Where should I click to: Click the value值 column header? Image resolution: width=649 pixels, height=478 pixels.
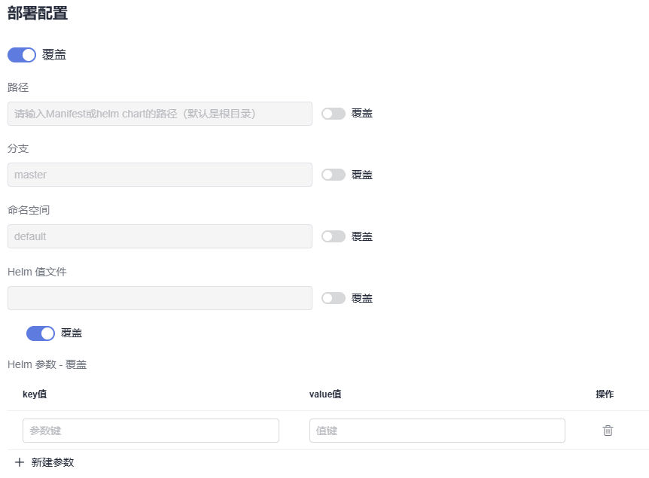[x=325, y=394]
